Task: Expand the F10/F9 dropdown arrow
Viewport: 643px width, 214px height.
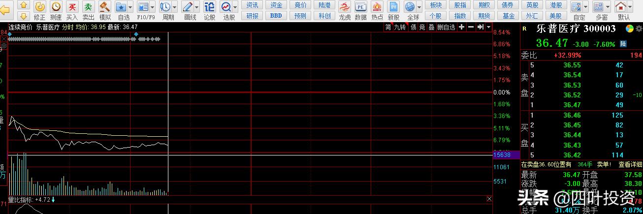Action: click(152, 7)
